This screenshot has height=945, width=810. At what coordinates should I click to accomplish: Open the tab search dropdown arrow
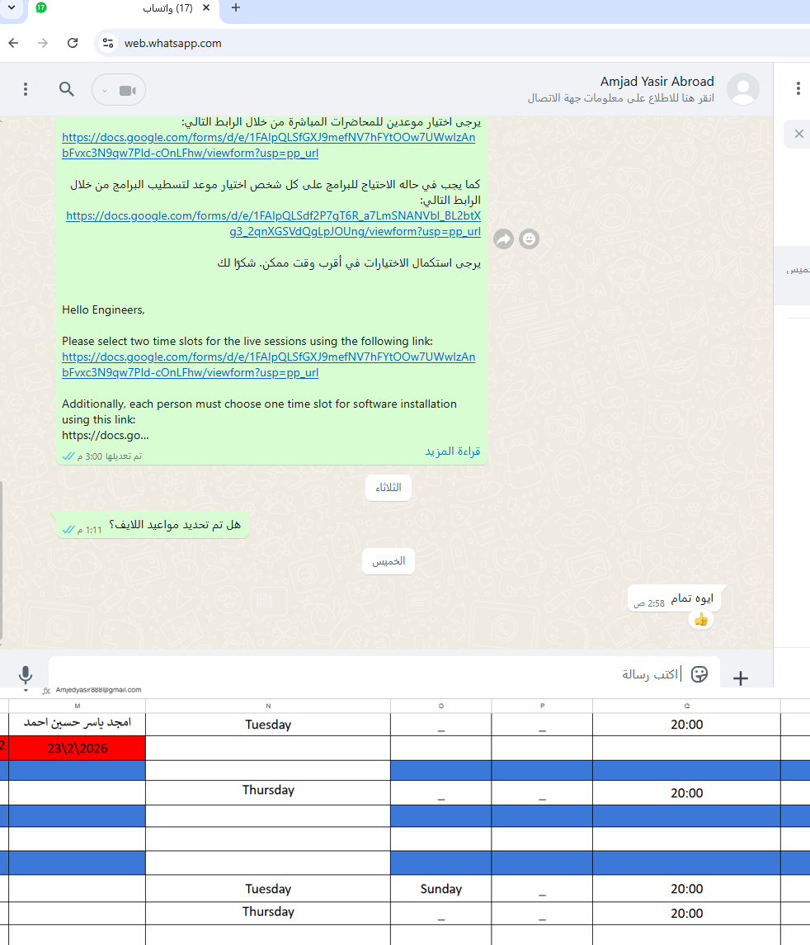point(12,7)
